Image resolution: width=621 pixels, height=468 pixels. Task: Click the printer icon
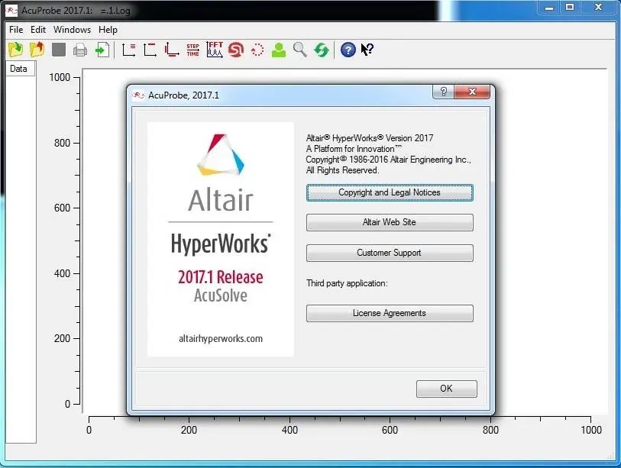point(80,50)
